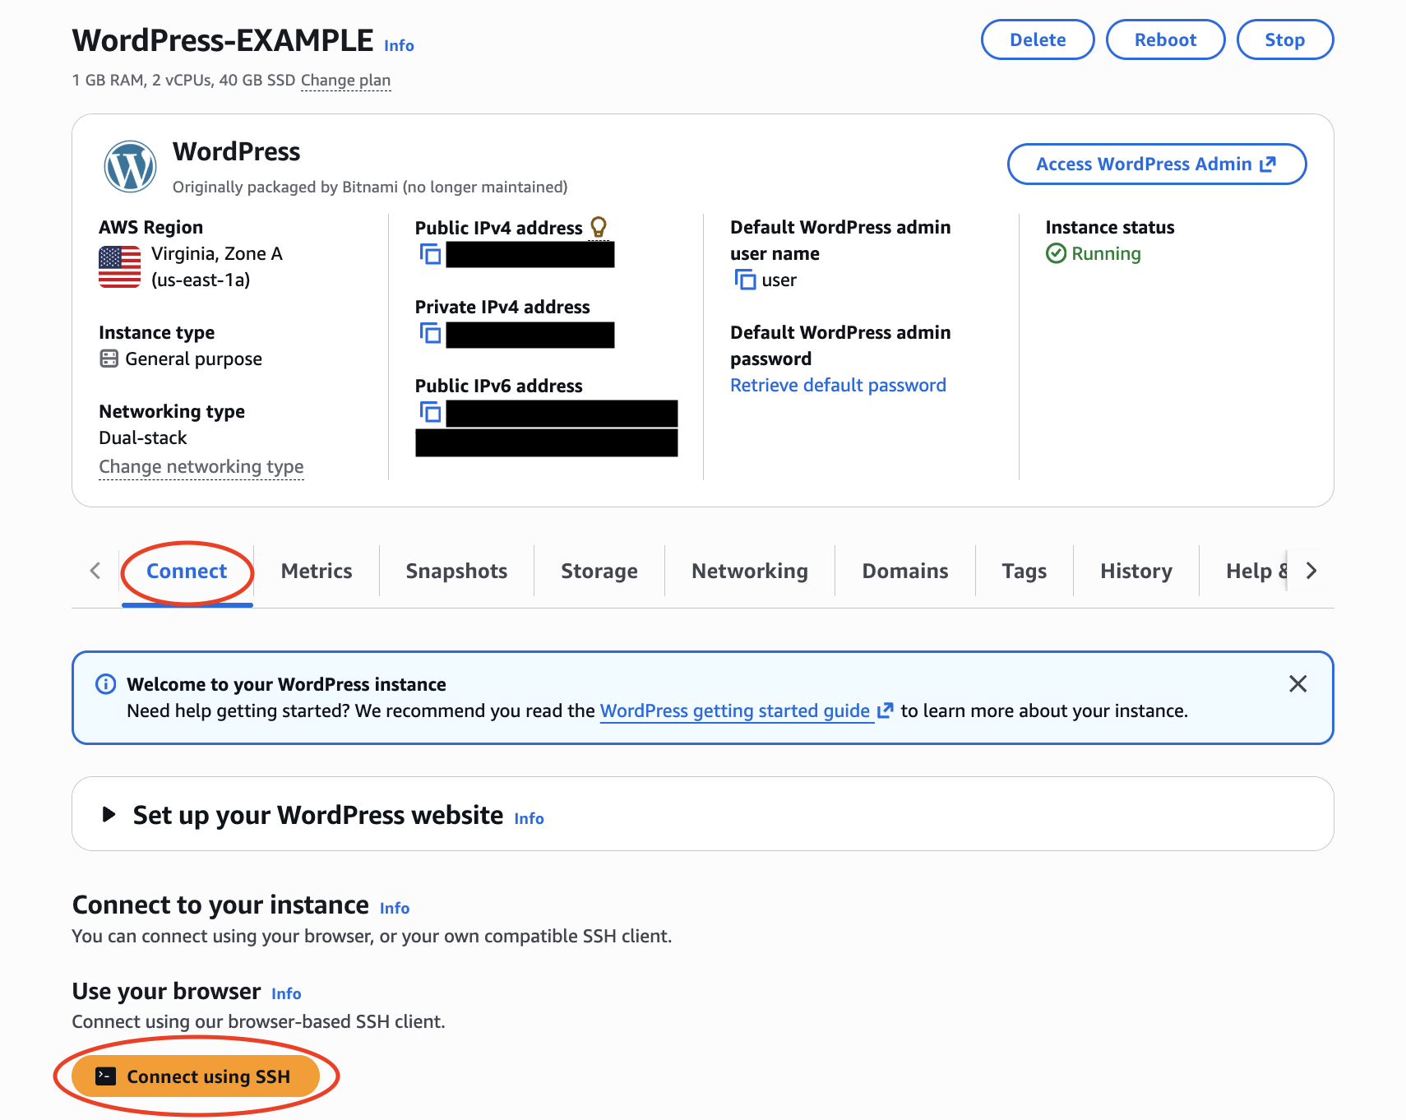Switch to the Metrics tab
Screen dimensions: 1406x1120
(317, 571)
